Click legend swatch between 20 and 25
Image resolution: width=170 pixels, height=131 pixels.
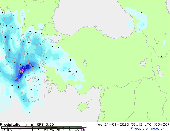[48, 128]
